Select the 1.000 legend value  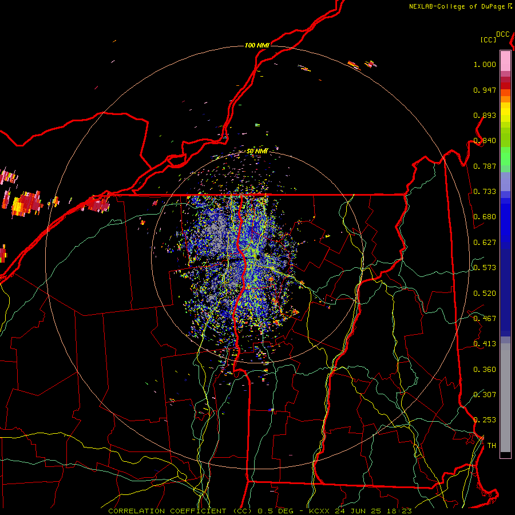click(x=485, y=64)
